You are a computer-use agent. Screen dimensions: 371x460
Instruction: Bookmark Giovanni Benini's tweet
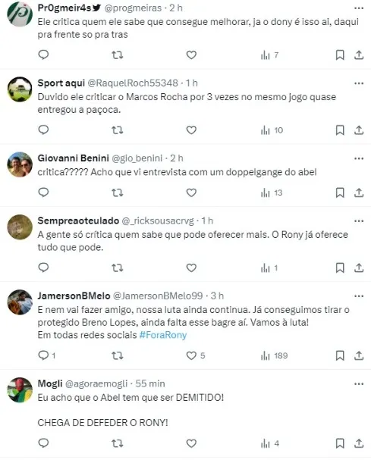tap(340, 192)
